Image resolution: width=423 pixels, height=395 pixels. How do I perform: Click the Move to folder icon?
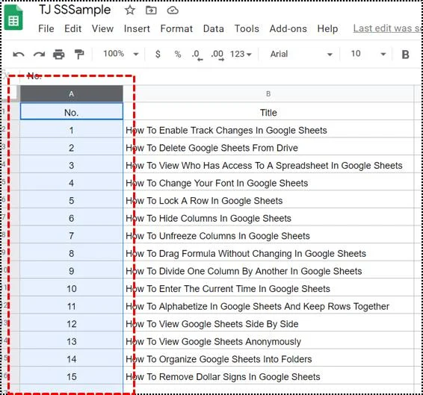point(151,10)
